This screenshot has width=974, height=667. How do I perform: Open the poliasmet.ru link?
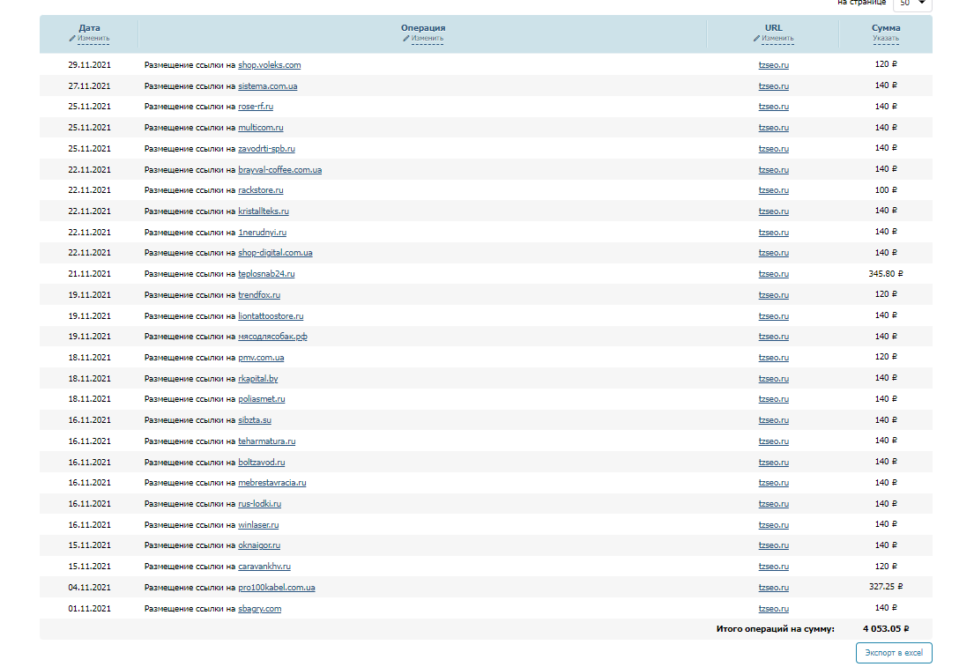(262, 399)
